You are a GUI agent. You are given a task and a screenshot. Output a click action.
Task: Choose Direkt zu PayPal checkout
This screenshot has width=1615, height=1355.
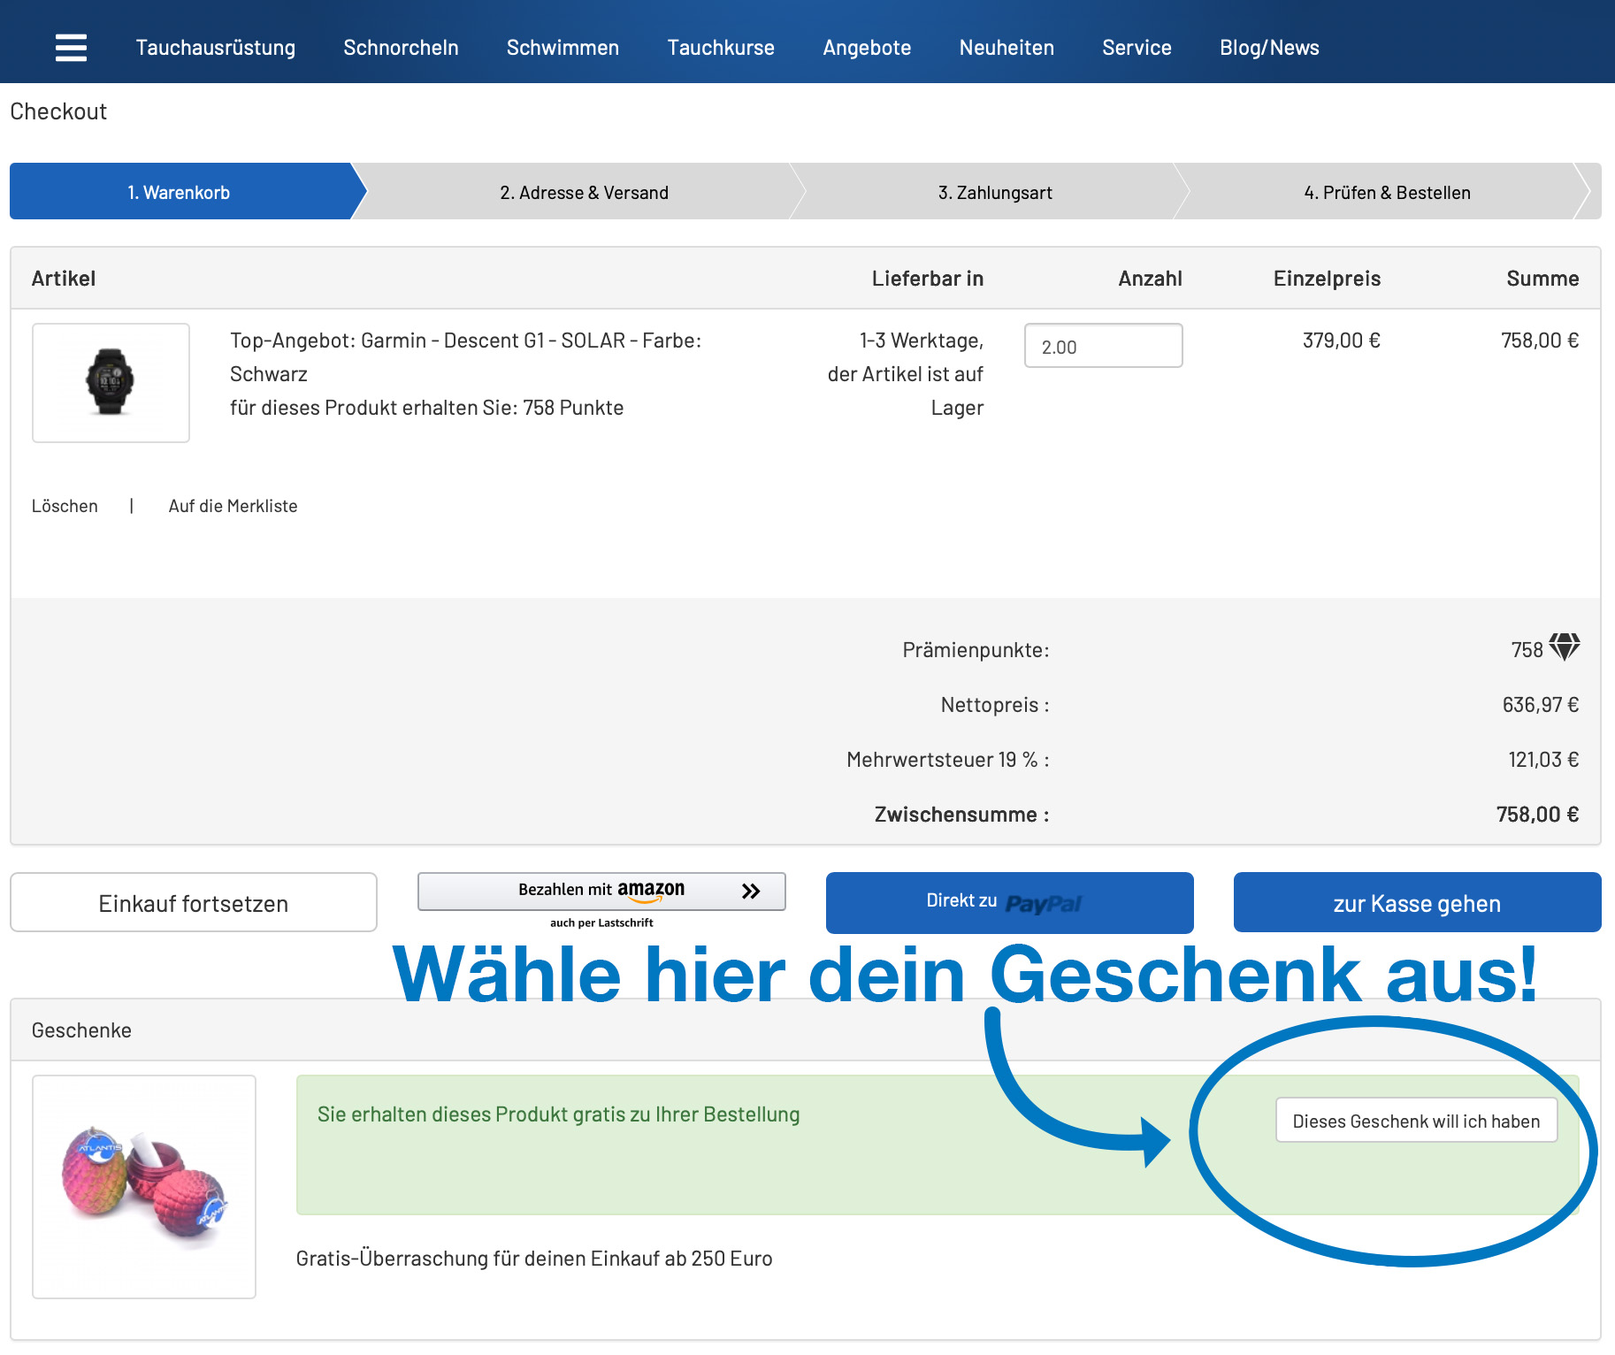click(1009, 902)
